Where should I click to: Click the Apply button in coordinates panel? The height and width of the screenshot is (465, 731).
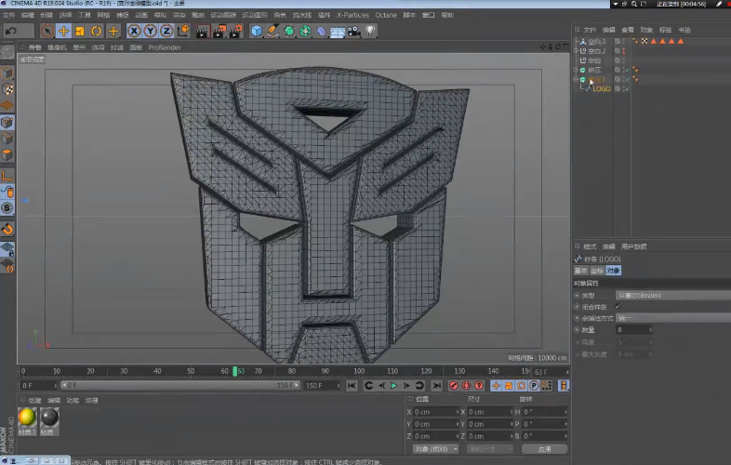pos(544,449)
